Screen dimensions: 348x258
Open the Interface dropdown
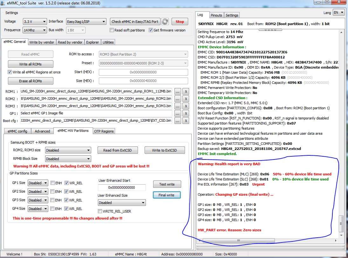(x=86, y=22)
